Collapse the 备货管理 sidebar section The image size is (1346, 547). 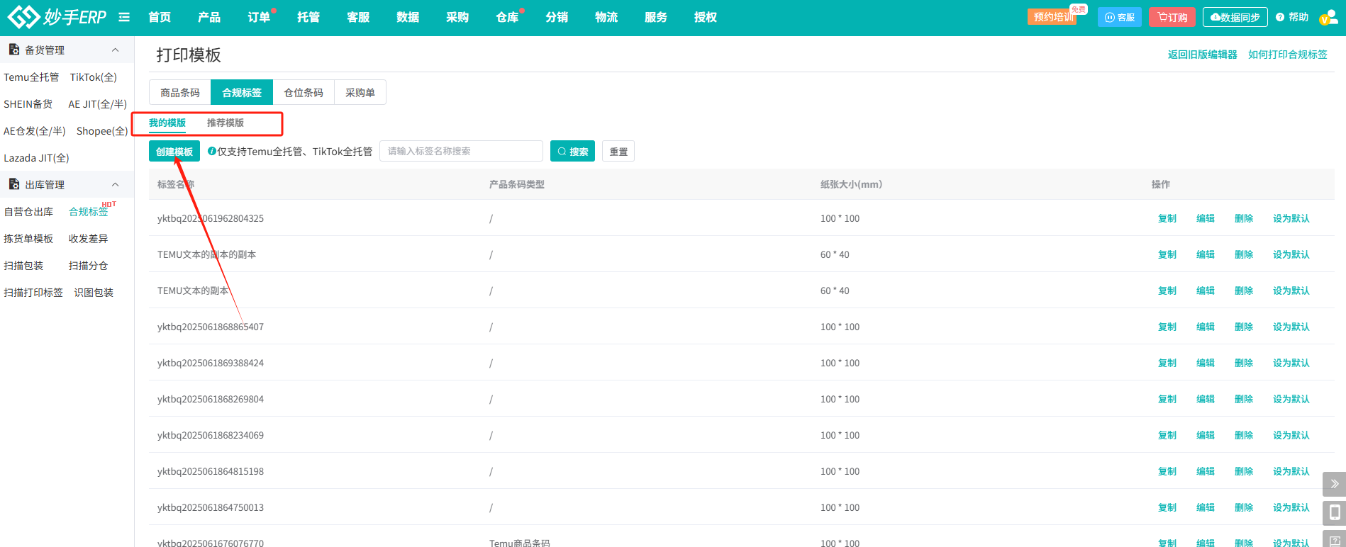click(116, 50)
